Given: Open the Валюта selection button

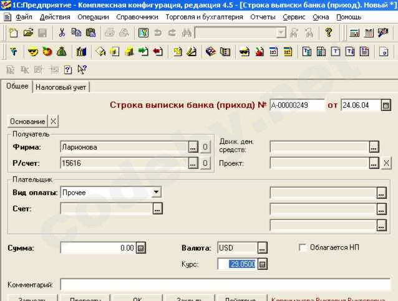Looking at the screenshot, I should (x=262, y=248).
